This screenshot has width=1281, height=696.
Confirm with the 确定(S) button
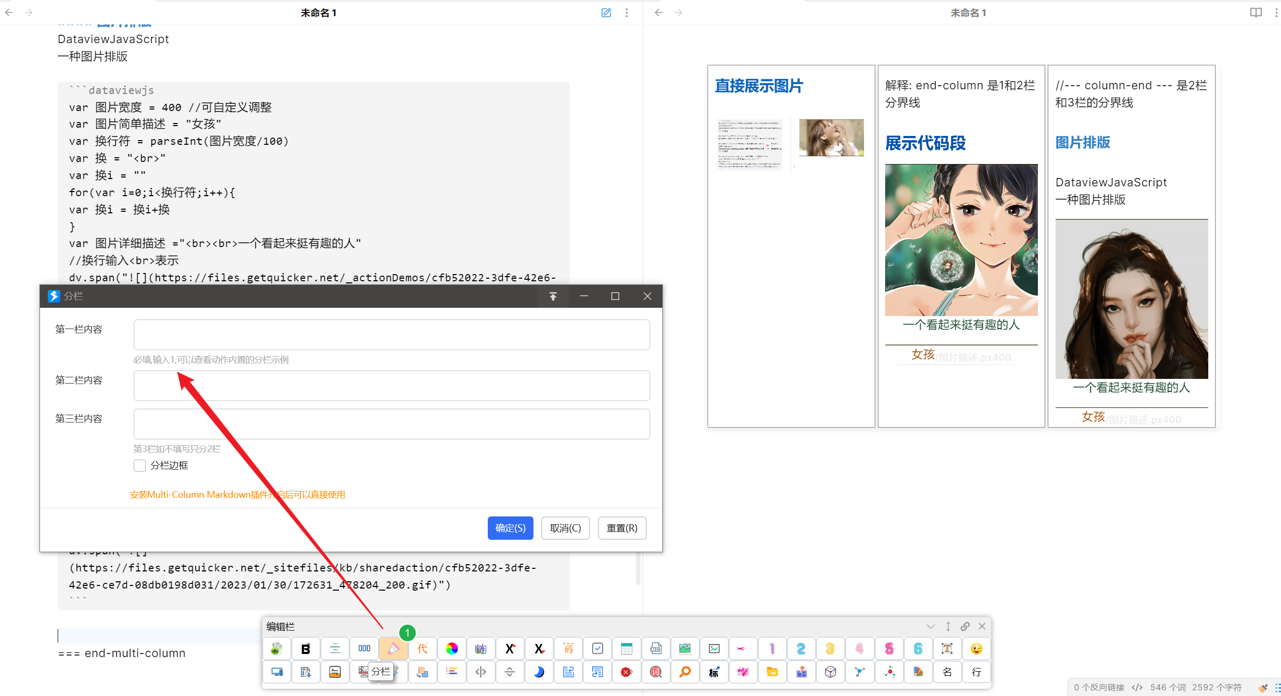510,528
